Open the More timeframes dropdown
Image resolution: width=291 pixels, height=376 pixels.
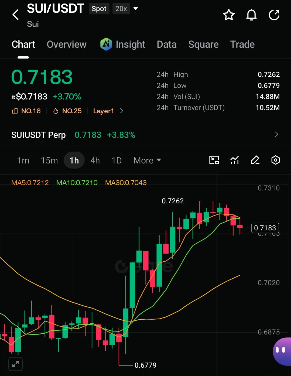click(147, 160)
